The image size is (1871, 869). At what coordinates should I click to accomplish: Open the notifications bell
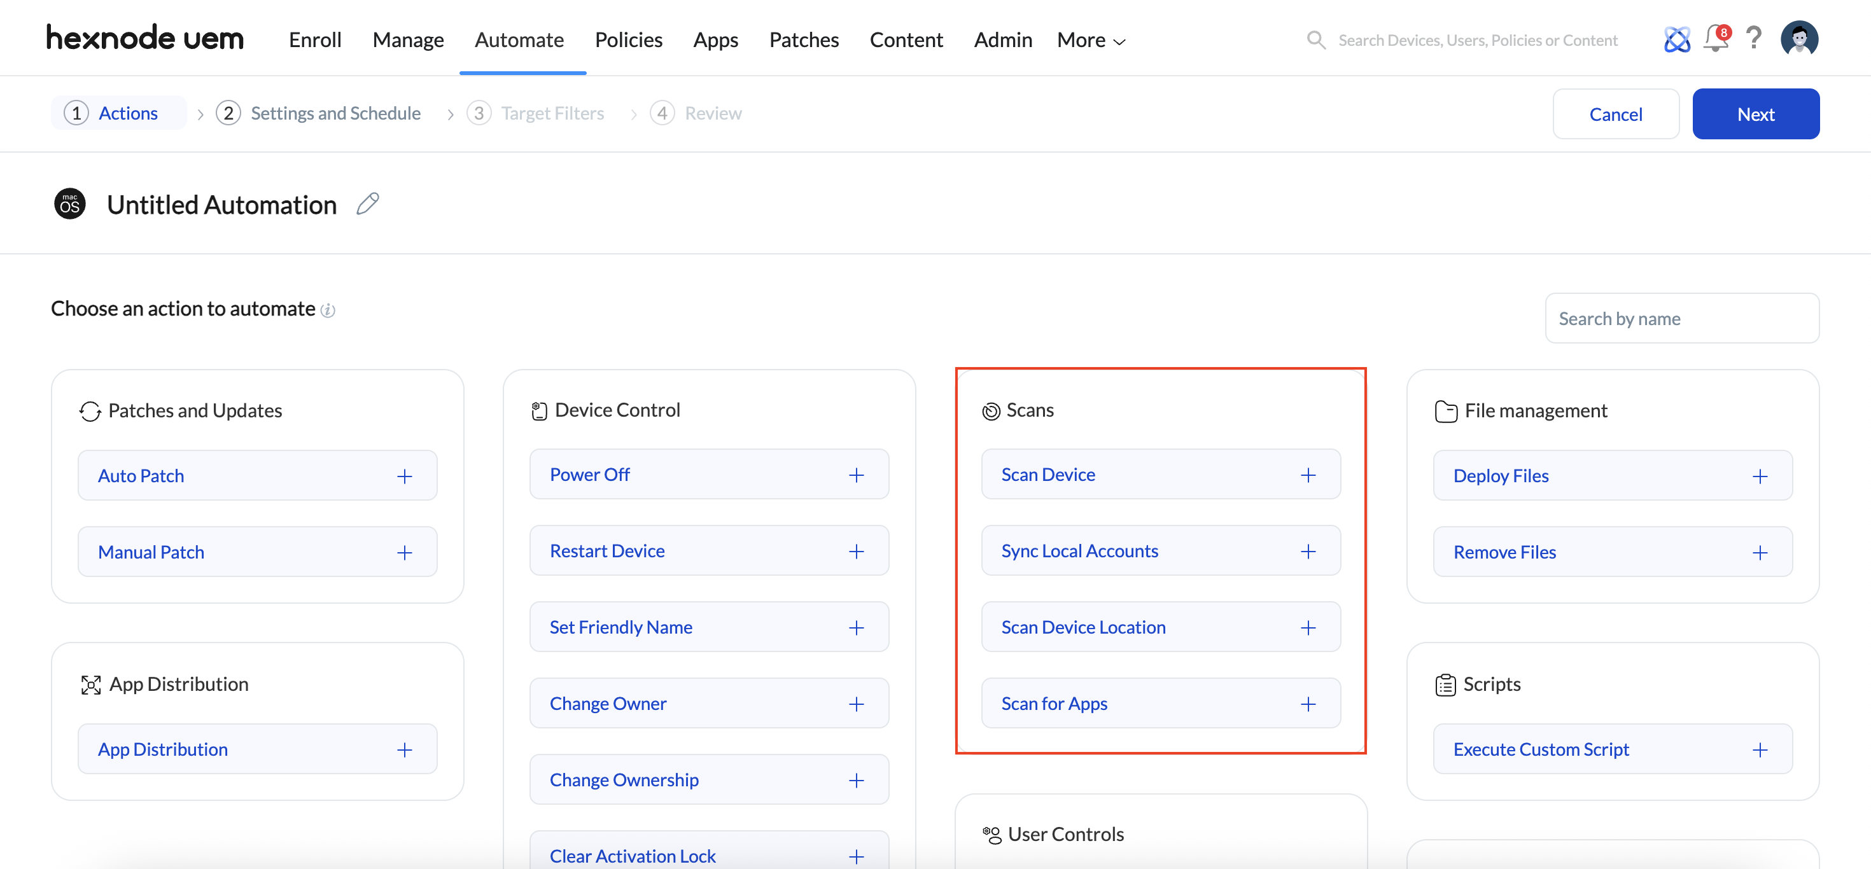[1716, 38]
